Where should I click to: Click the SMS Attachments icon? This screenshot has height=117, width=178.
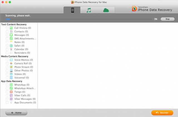(x=11, y=39)
